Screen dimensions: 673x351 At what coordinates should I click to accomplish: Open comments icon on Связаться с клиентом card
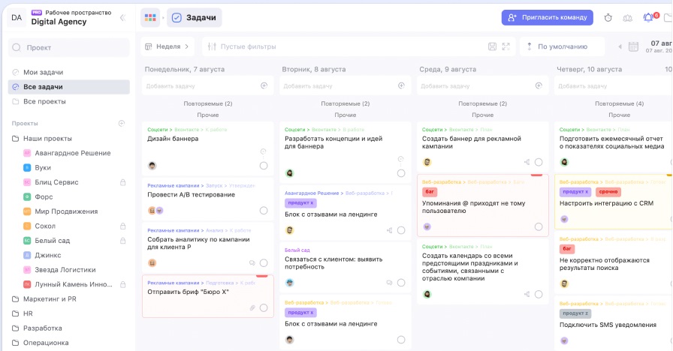pos(389,283)
